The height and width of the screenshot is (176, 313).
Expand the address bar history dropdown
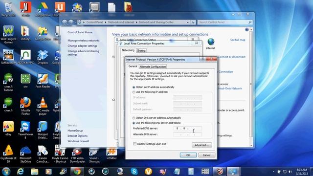tap(188, 22)
